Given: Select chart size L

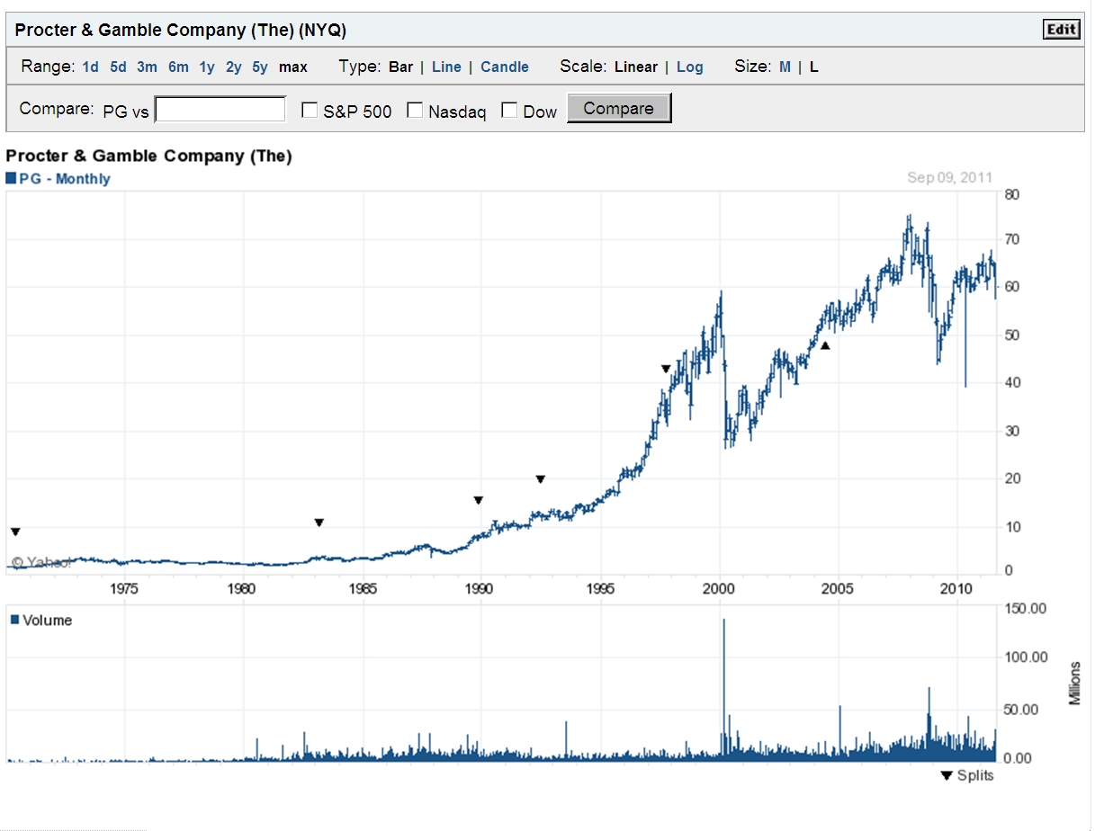Looking at the screenshot, I should click(813, 67).
